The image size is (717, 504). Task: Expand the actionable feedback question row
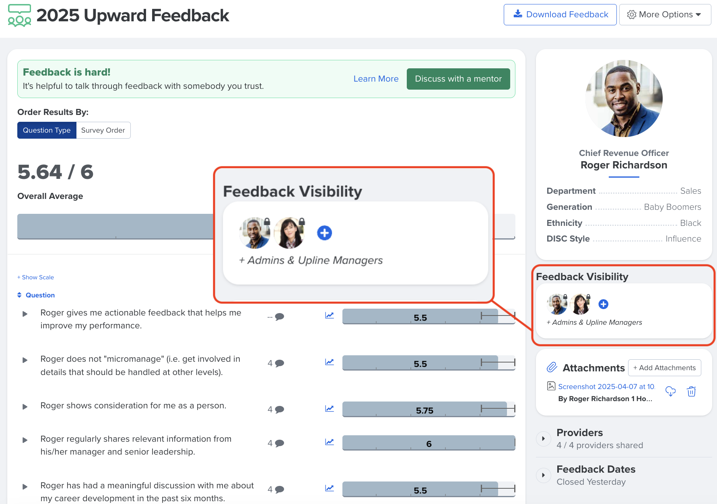(x=25, y=314)
